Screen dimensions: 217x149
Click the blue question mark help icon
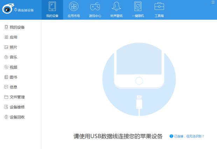pos(171,136)
